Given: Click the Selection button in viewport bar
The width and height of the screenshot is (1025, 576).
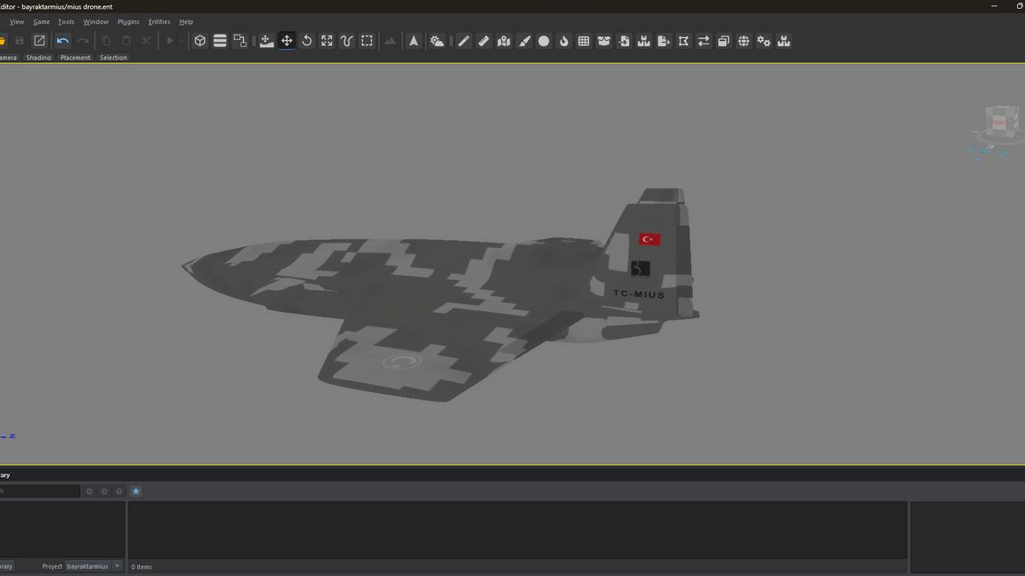Looking at the screenshot, I should (113, 58).
